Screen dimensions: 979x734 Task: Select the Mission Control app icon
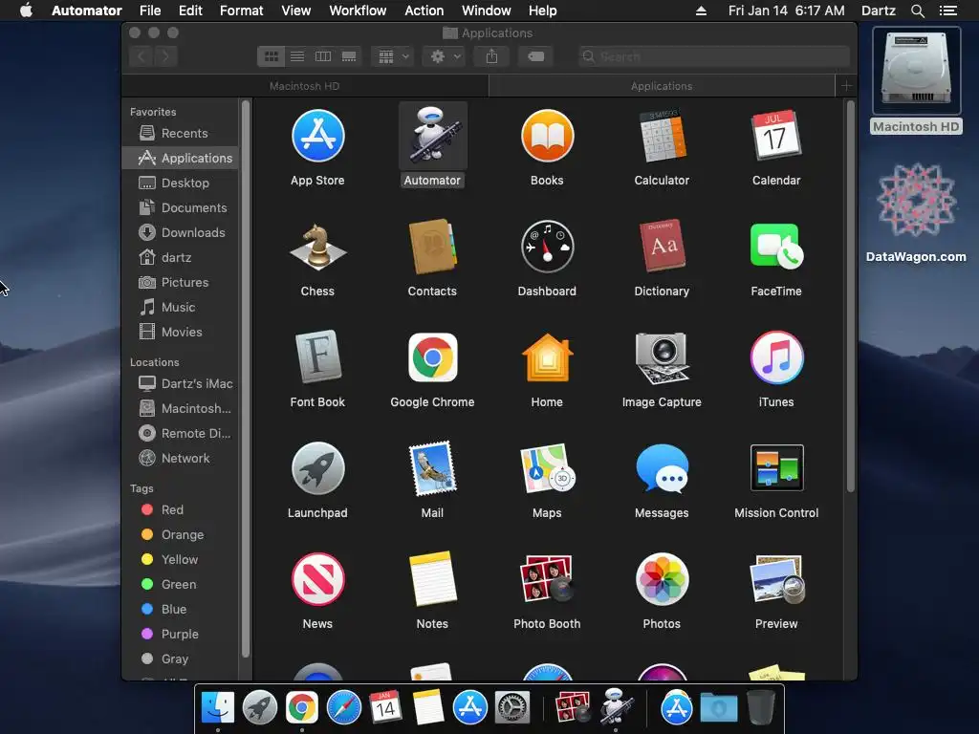[776, 468]
